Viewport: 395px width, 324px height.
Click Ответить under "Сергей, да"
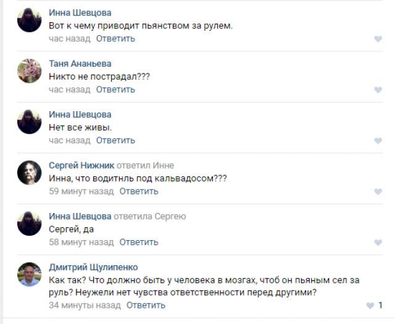(139, 242)
